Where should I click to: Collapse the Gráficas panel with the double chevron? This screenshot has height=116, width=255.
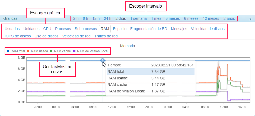tap(250, 19)
